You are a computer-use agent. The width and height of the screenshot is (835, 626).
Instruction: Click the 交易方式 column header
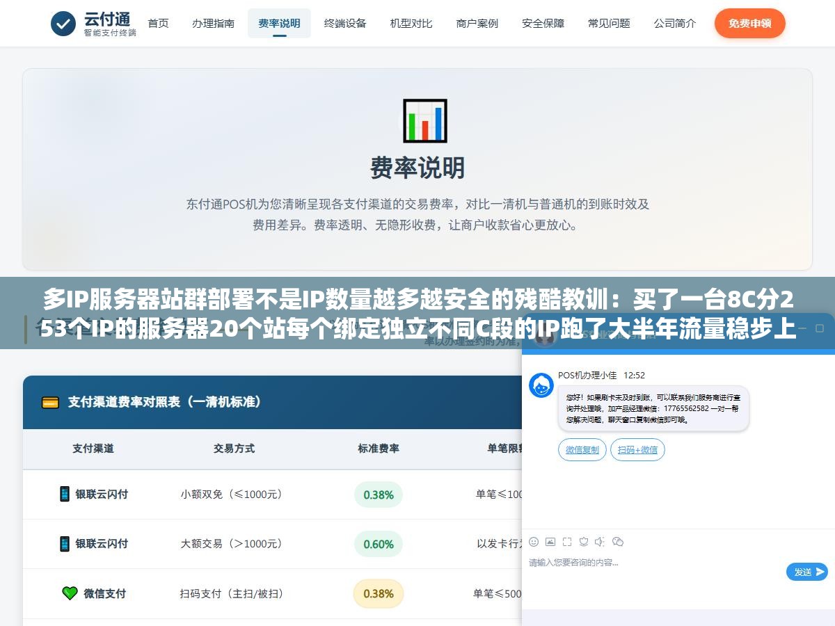click(x=234, y=449)
